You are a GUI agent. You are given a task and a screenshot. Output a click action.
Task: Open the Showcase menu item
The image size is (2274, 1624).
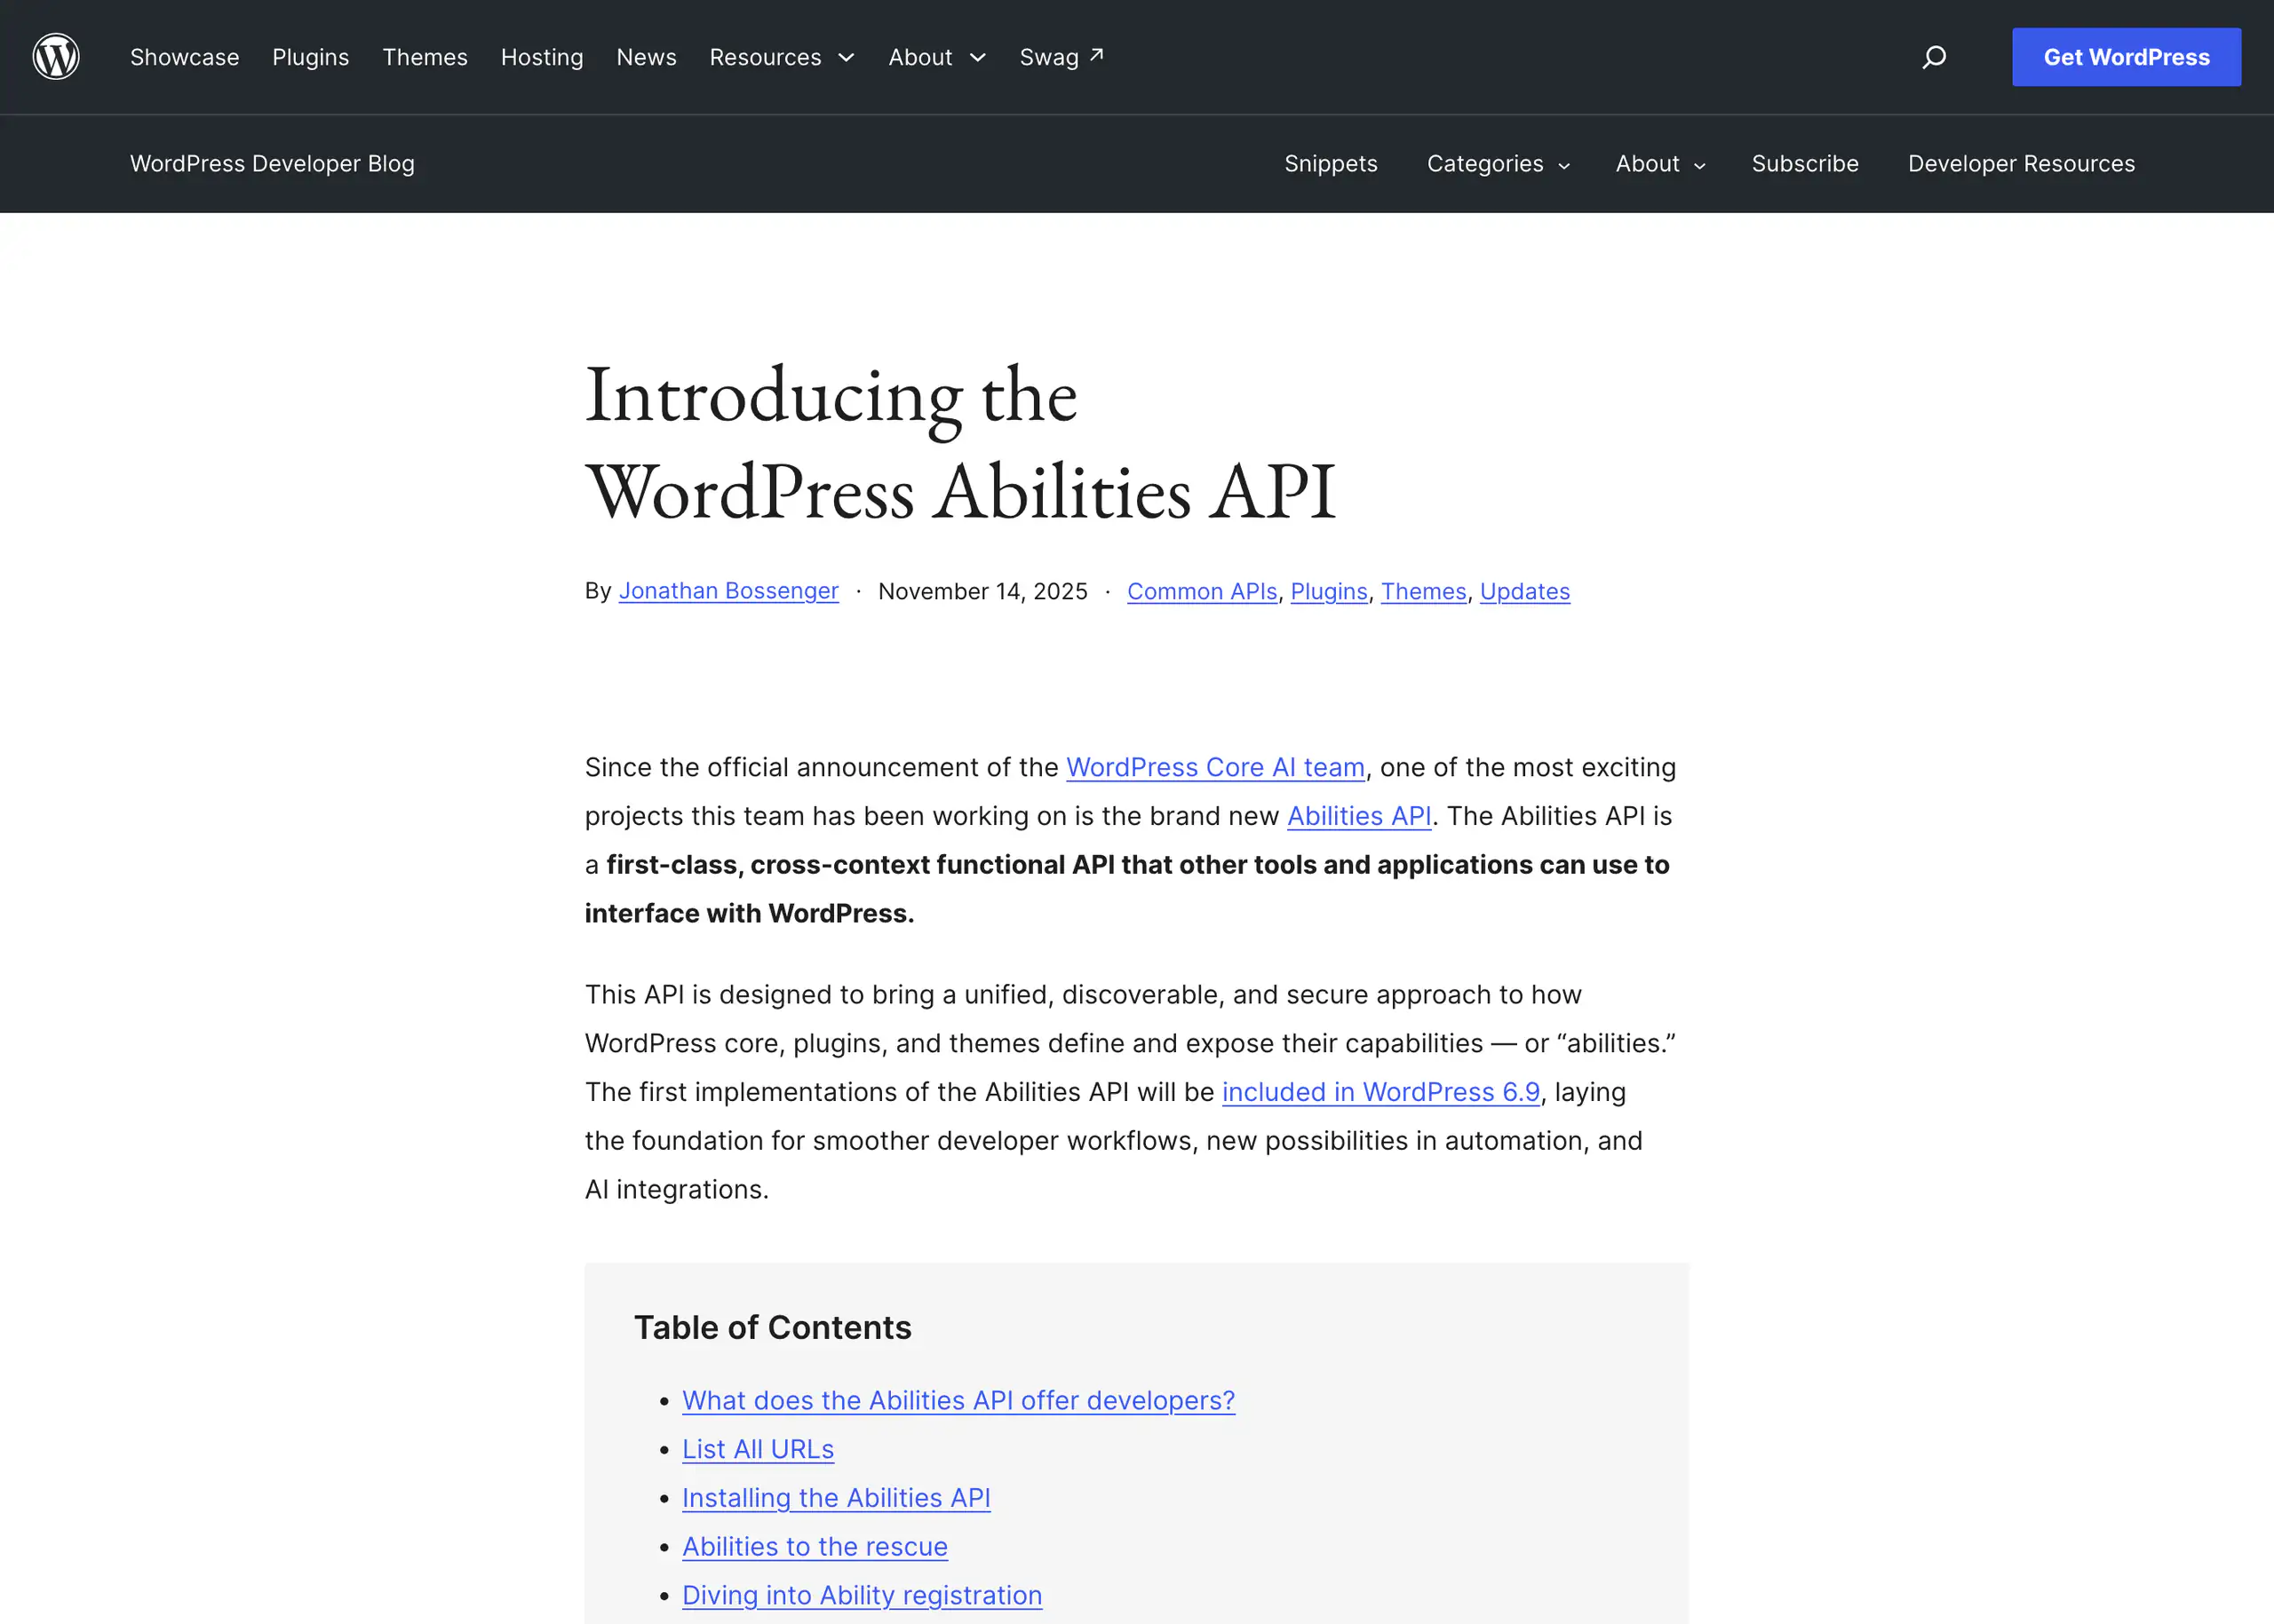point(185,57)
